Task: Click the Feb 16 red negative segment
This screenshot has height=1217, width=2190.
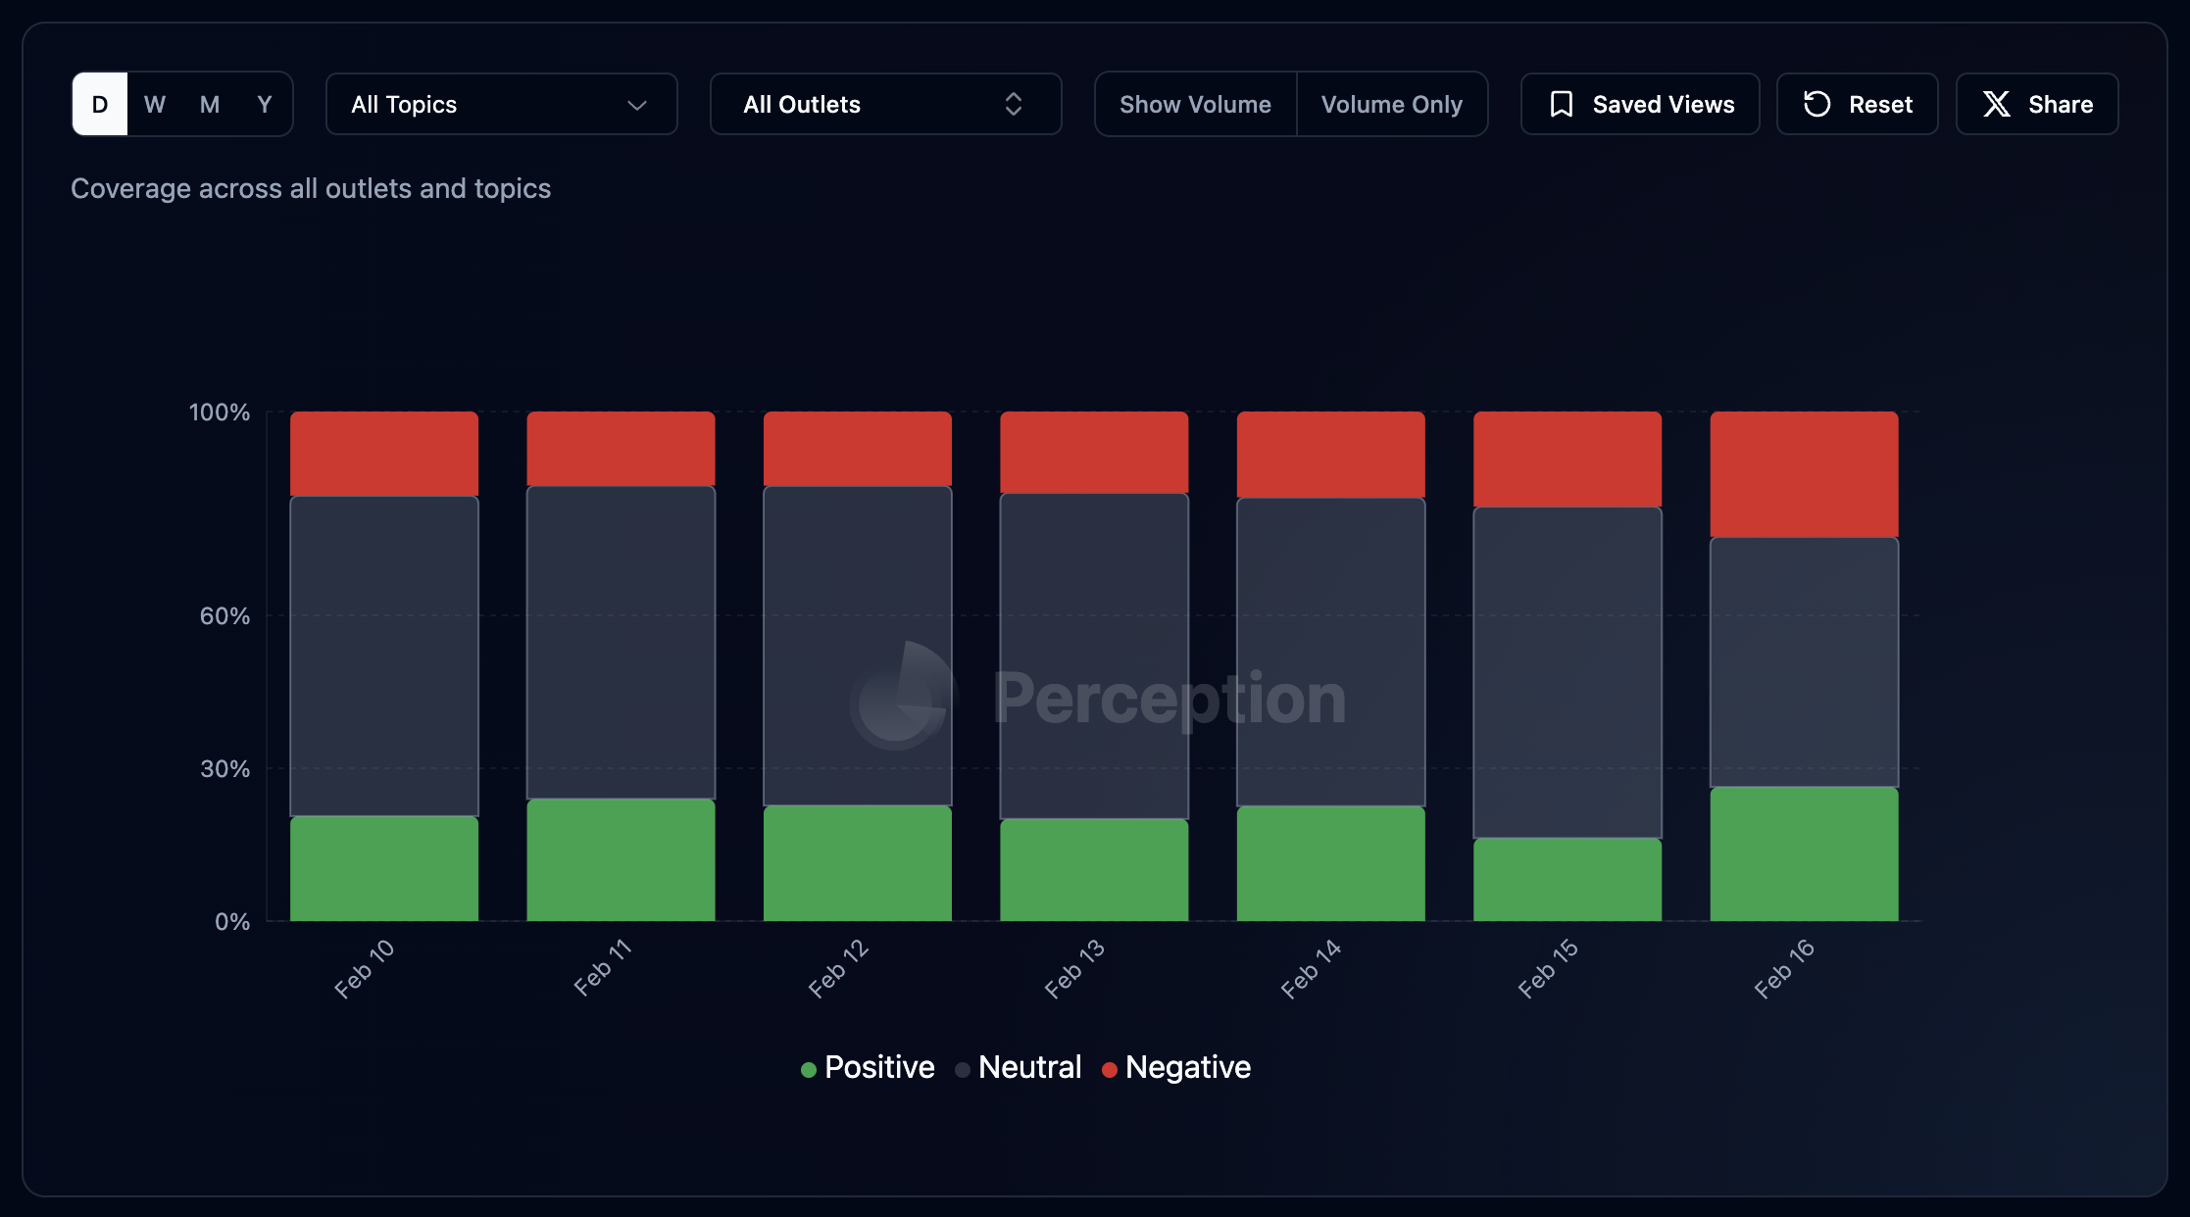Action: pyautogui.click(x=1804, y=474)
